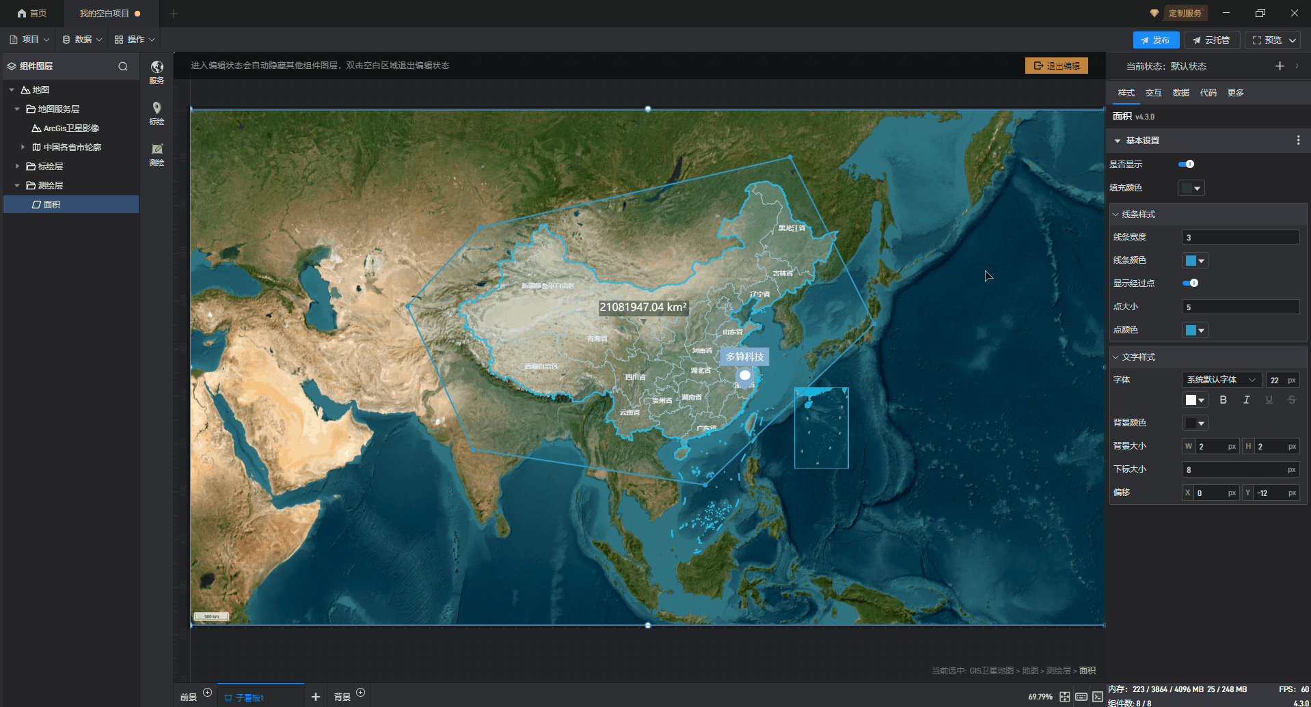Toggle italic text formatting
This screenshot has height=707, width=1311.
point(1246,400)
